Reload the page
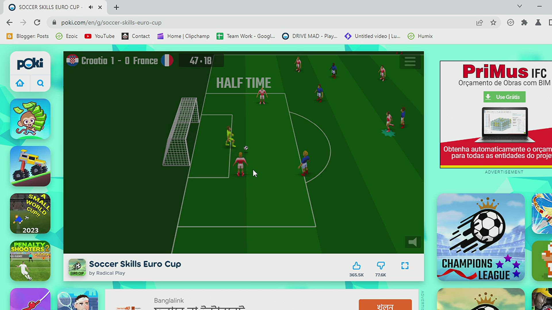 [37, 22]
